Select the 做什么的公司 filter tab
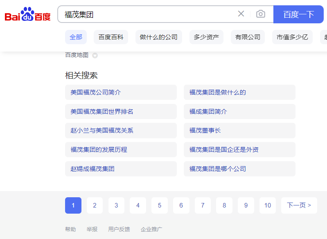This screenshot has width=327, height=239. coord(159,37)
